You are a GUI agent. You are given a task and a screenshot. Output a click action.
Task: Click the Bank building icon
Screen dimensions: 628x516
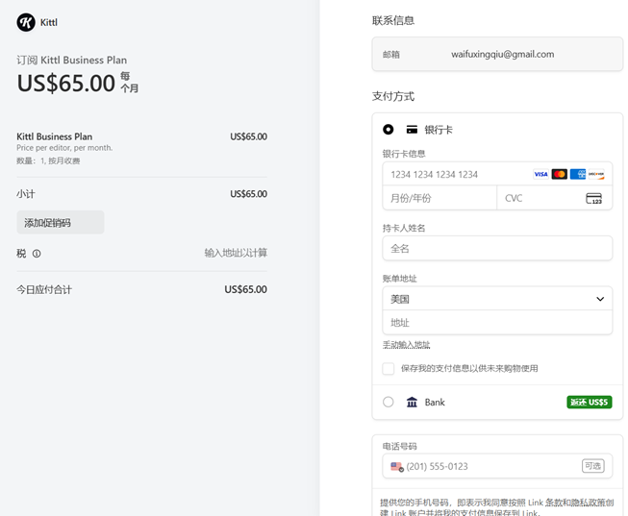click(412, 402)
